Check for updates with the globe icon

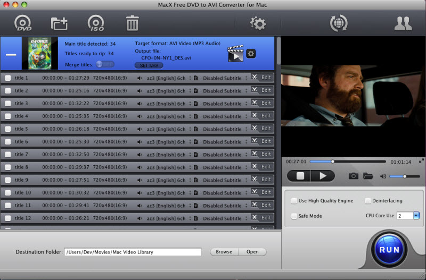click(x=339, y=23)
